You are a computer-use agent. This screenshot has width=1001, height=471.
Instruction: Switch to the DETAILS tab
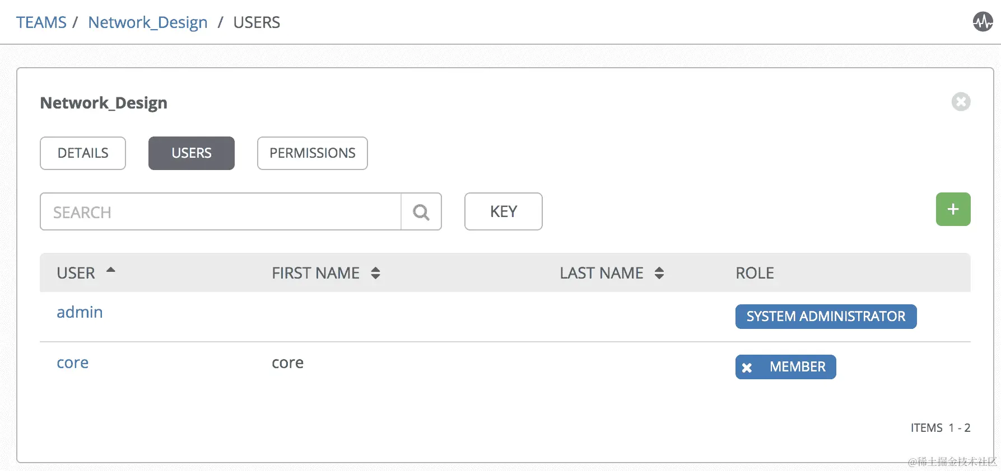click(83, 153)
